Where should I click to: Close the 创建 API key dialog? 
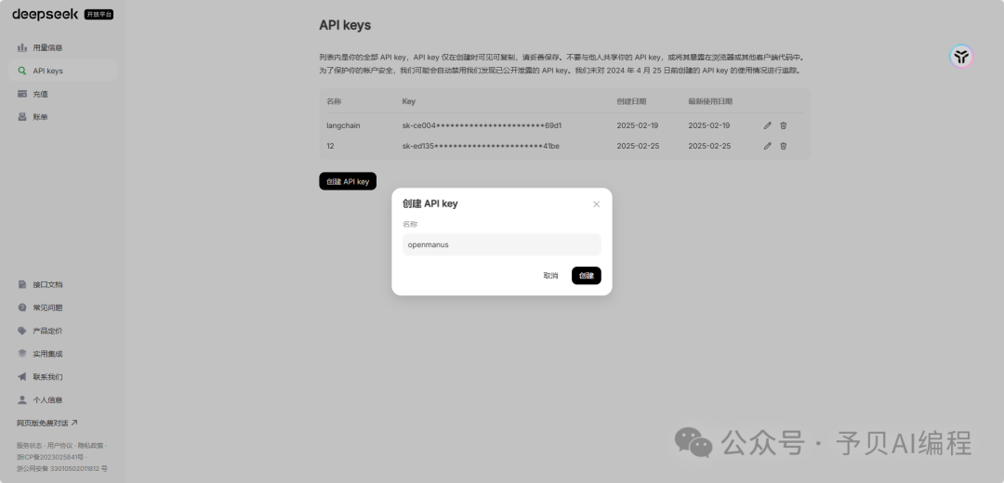(596, 204)
